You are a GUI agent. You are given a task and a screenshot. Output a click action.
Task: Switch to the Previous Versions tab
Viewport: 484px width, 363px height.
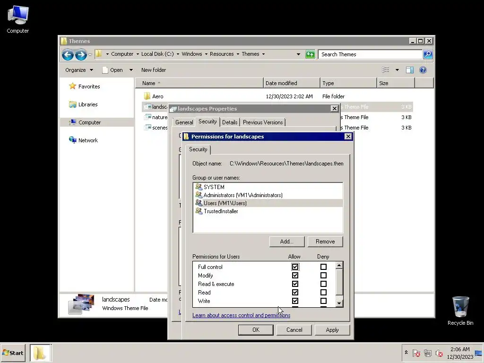(263, 122)
